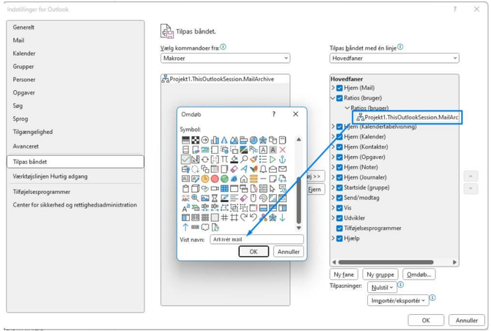Uncheck the Hjem (Mail) checkbox
Image resolution: width=491 pixels, height=331 pixels.
point(339,88)
